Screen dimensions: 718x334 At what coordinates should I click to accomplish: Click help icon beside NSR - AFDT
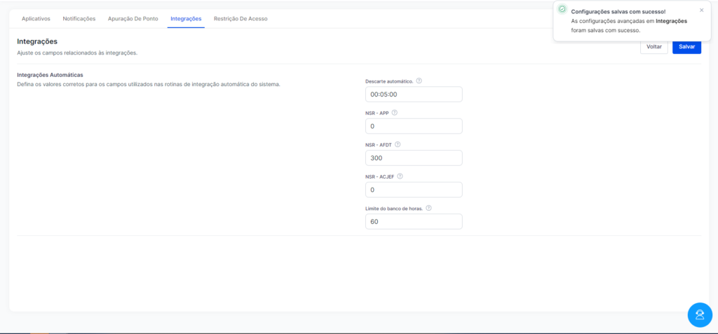click(398, 144)
